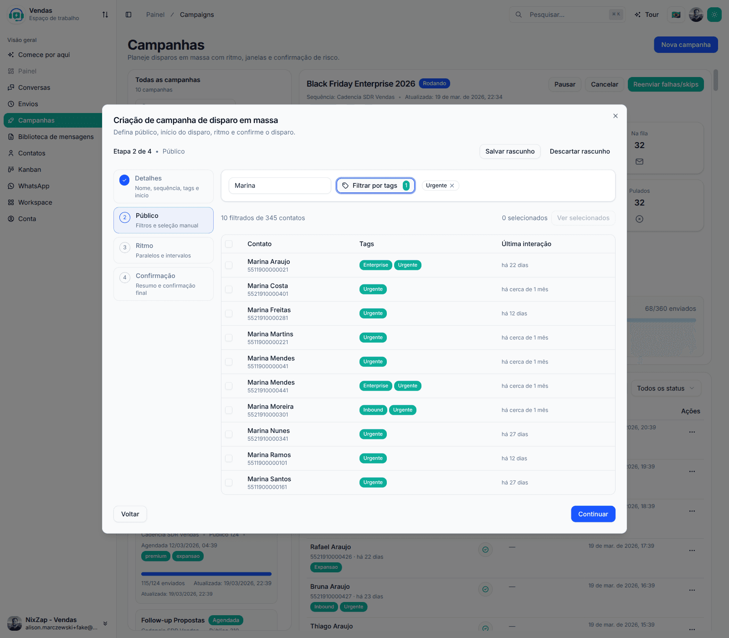Toggle the sidebar collapse icon
Viewport: 729px width, 638px height.
point(128,15)
